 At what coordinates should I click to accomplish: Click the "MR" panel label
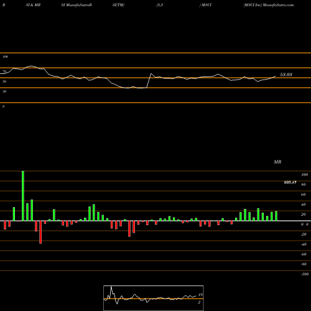(277, 162)
